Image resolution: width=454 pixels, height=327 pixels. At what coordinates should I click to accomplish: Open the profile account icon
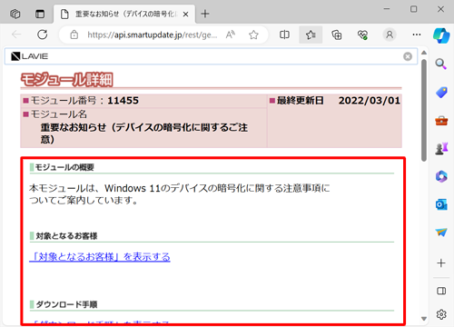(390, 35)
